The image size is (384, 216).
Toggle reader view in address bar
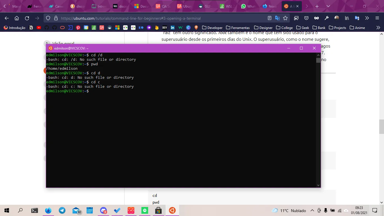pyautogui.click(x=270, y=18)
